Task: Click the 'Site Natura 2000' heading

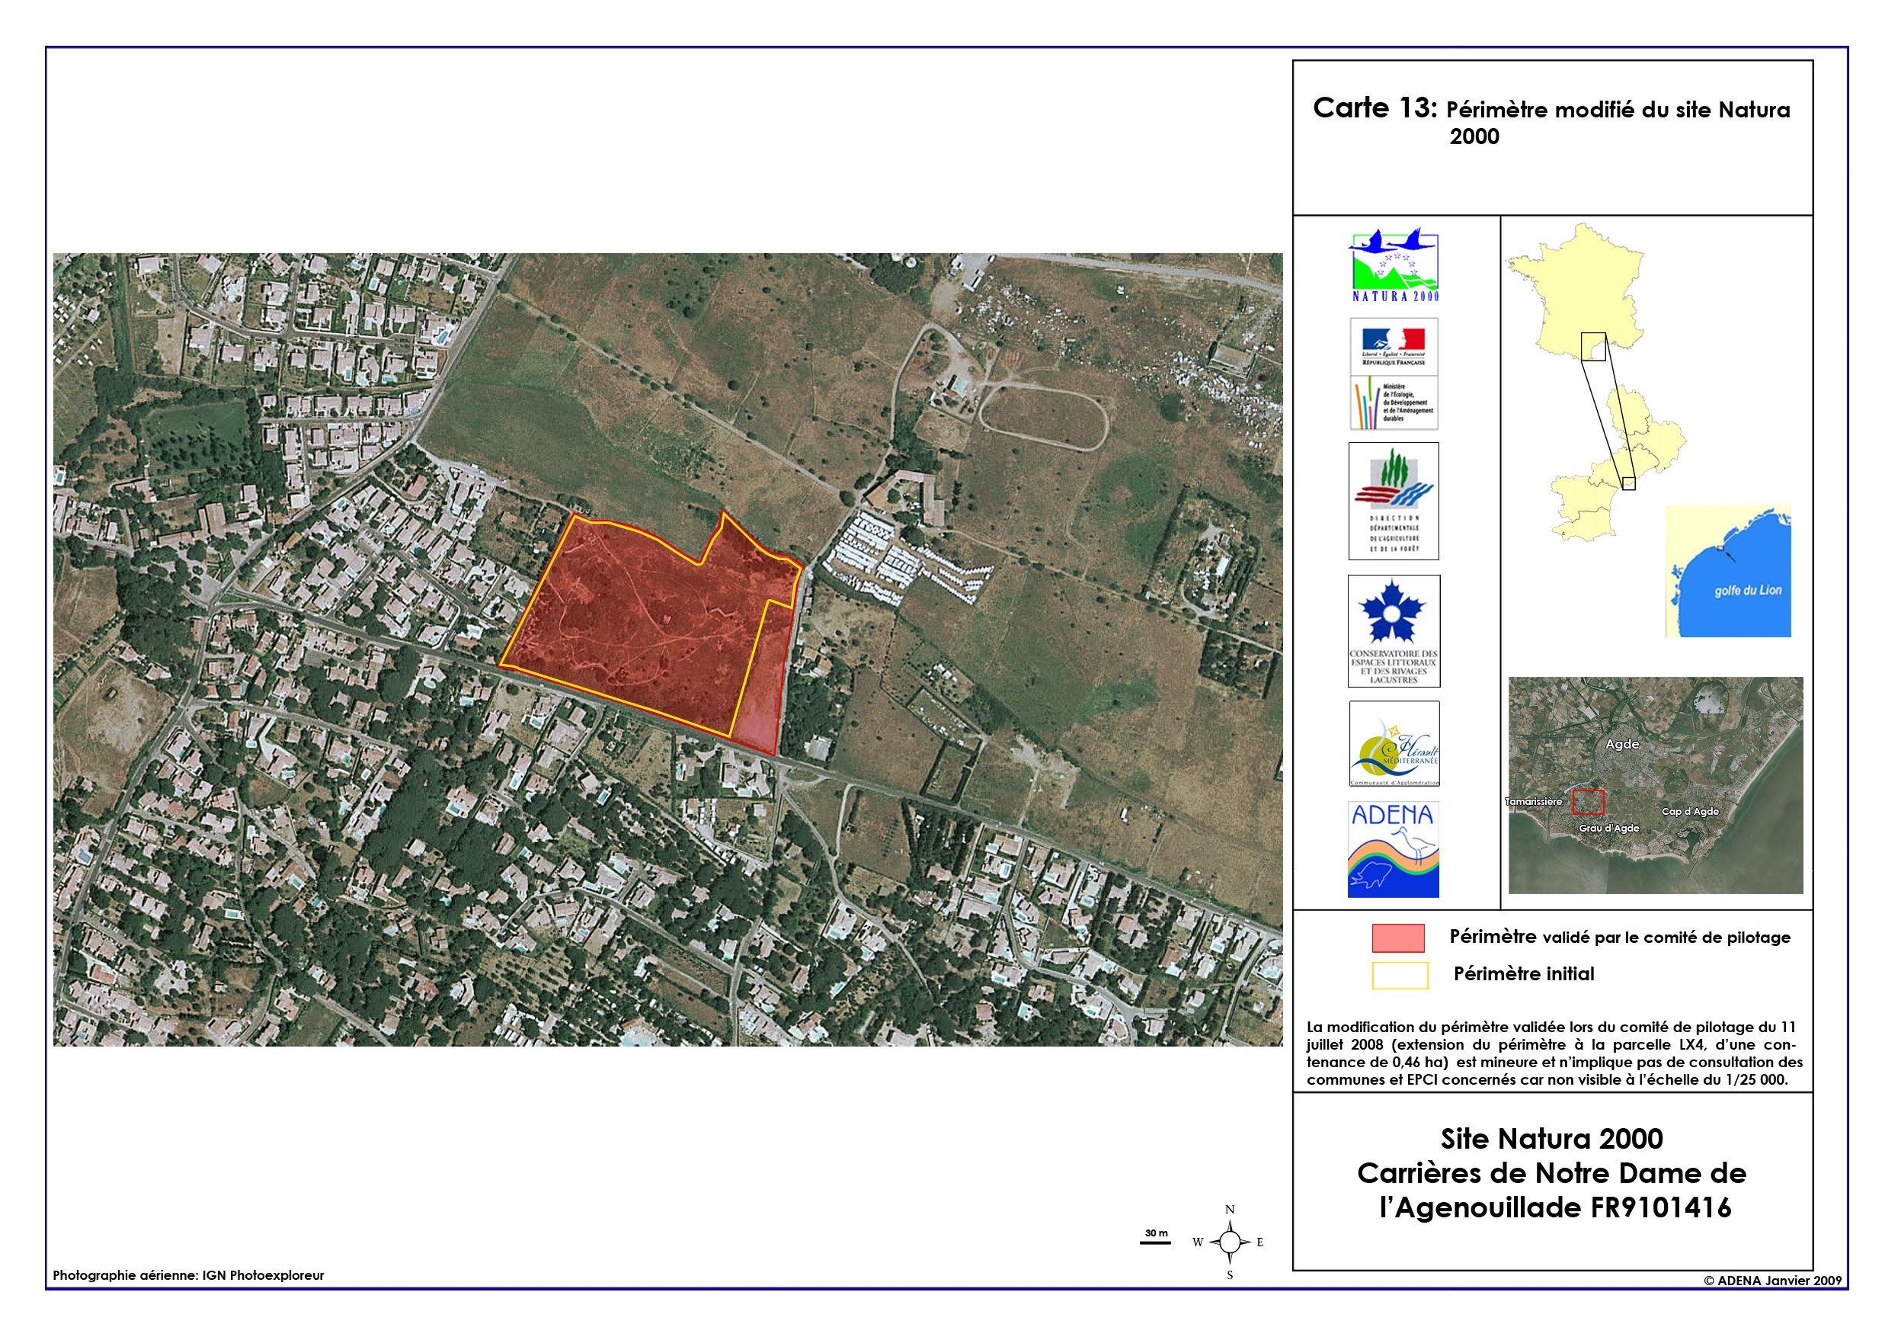Action: [1552, 1139]
